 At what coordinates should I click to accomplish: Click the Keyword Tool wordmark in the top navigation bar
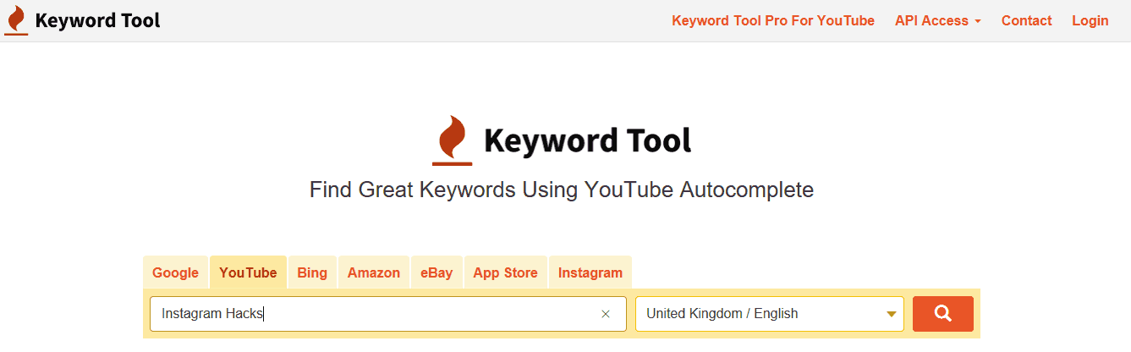(97, 20)
